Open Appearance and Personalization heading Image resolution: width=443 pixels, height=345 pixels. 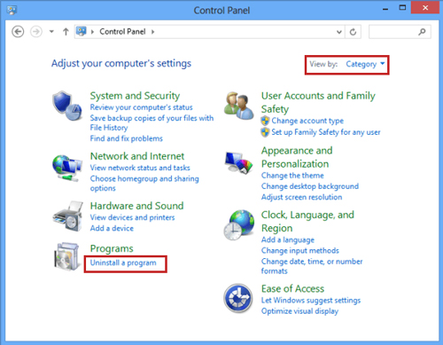pyautogui.click(x=297, y=157)
